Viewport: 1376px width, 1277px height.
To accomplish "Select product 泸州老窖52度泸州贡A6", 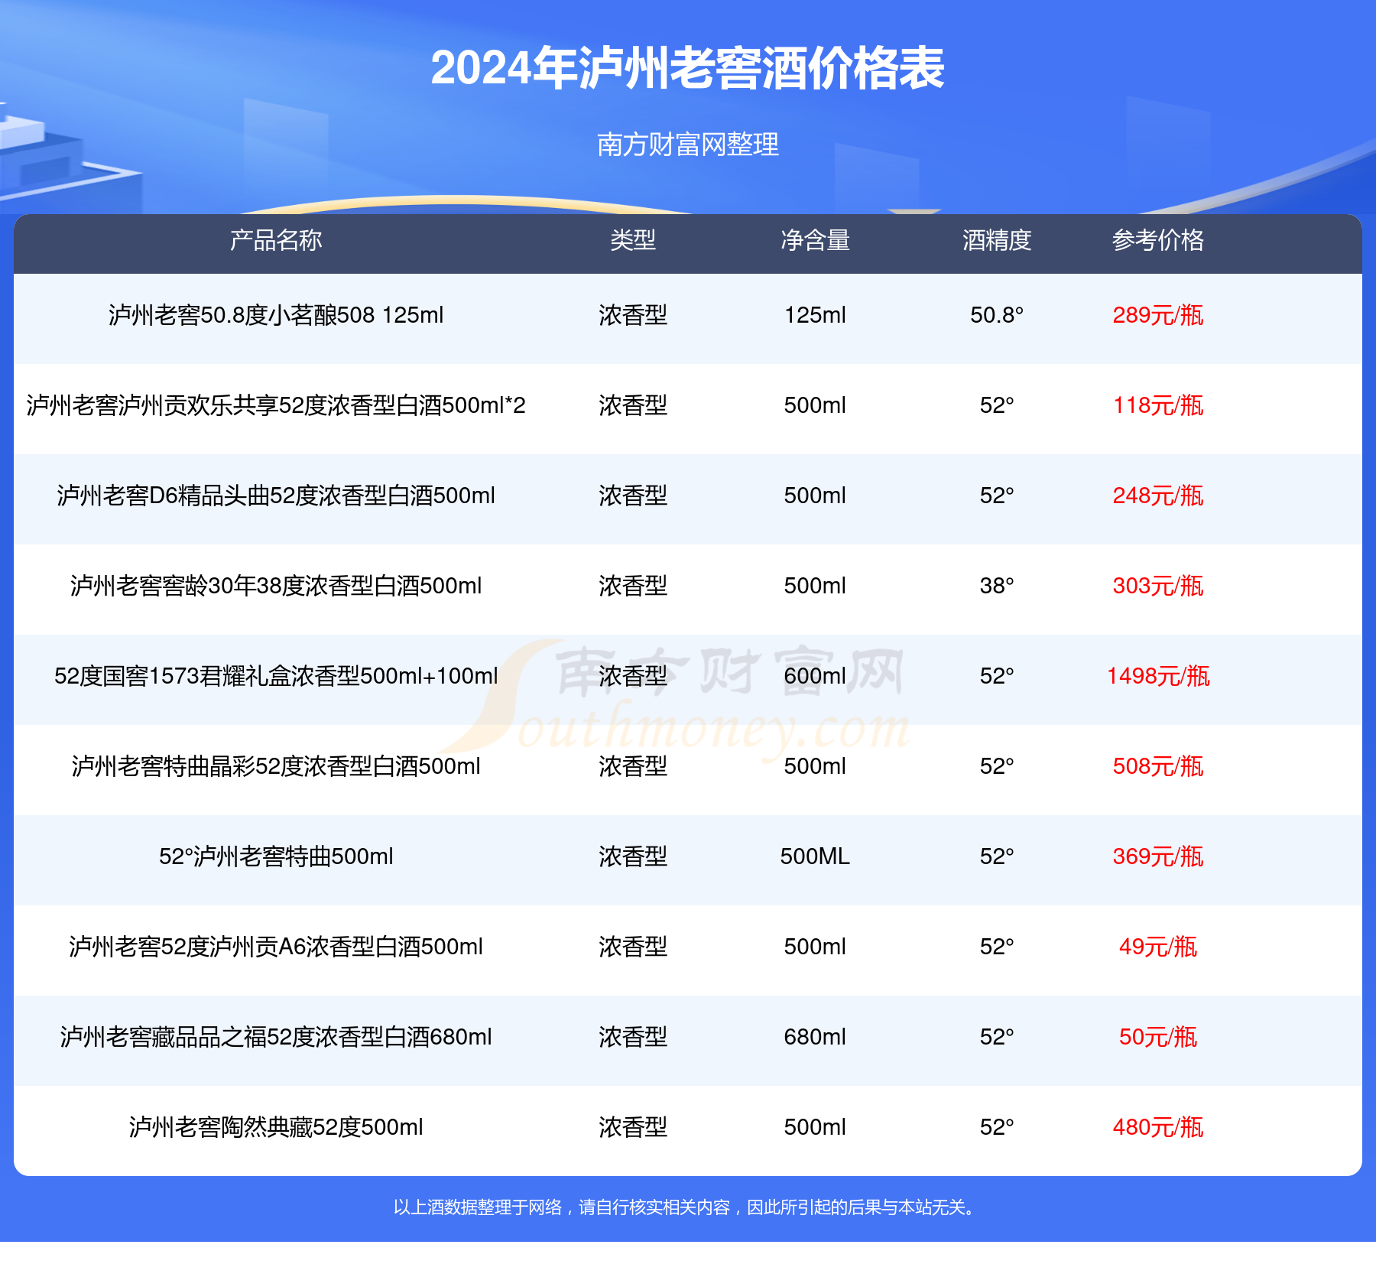I will tap(276, 947).
